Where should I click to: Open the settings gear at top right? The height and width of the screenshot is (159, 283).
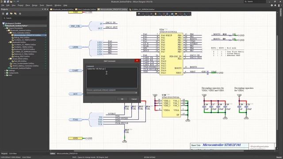(x=272, y=6)
